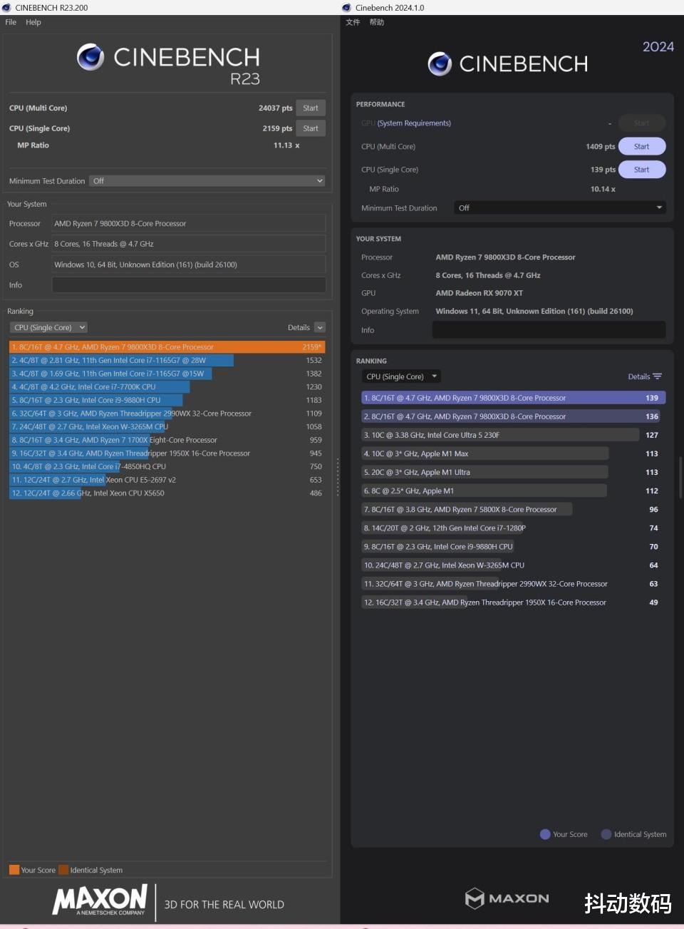Expand the R23 Details dropdown arrow
The image size is (684, 929).
point(320,327)
